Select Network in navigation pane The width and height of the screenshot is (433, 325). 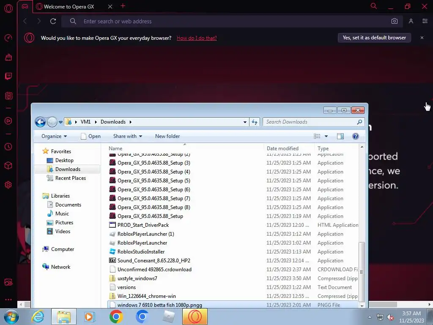60,267
